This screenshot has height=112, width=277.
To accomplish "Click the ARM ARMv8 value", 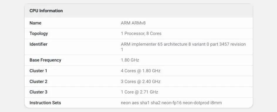I will 133,23.
